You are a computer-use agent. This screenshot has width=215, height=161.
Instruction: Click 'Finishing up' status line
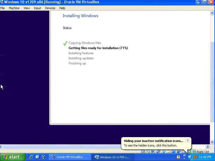click(77, 63)
